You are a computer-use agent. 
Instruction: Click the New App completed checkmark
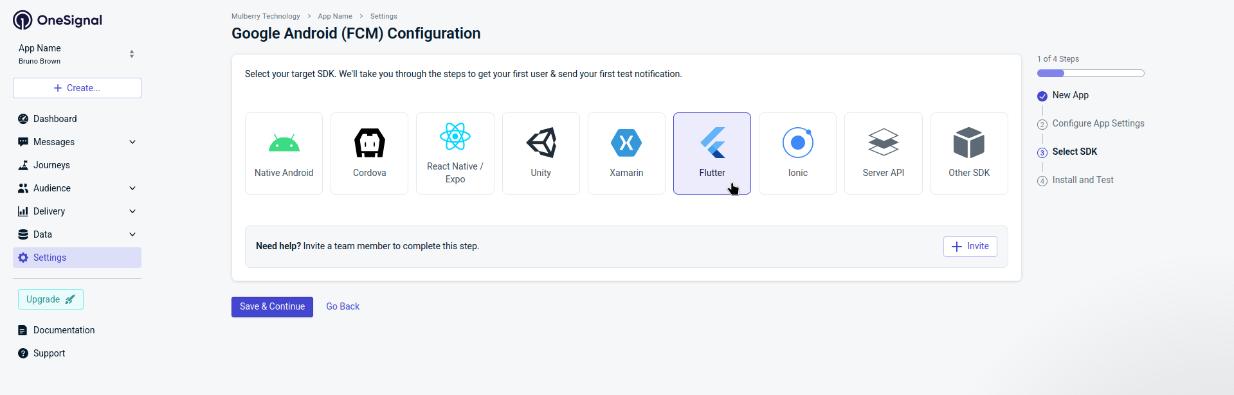point(1042,96)
